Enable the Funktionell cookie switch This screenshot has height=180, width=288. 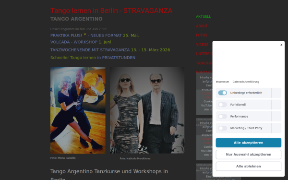222,105
